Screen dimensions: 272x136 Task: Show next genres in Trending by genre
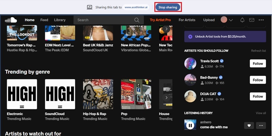click(166, 98)
